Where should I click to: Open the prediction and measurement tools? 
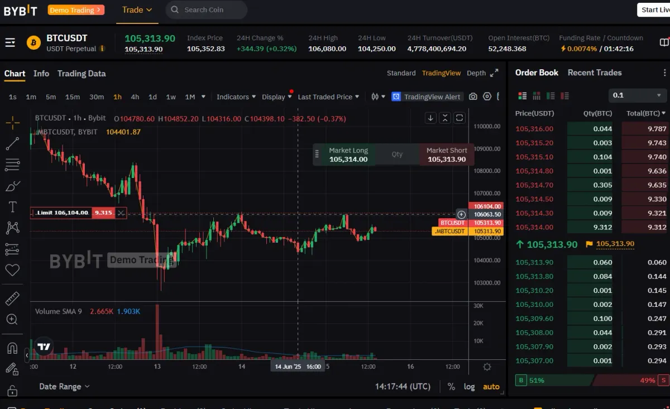point(12,249)
